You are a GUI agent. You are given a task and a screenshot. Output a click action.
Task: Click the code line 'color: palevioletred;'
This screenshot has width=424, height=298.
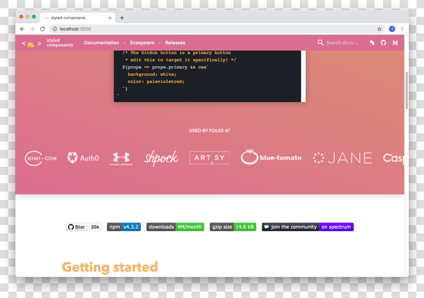click(156, 81)
